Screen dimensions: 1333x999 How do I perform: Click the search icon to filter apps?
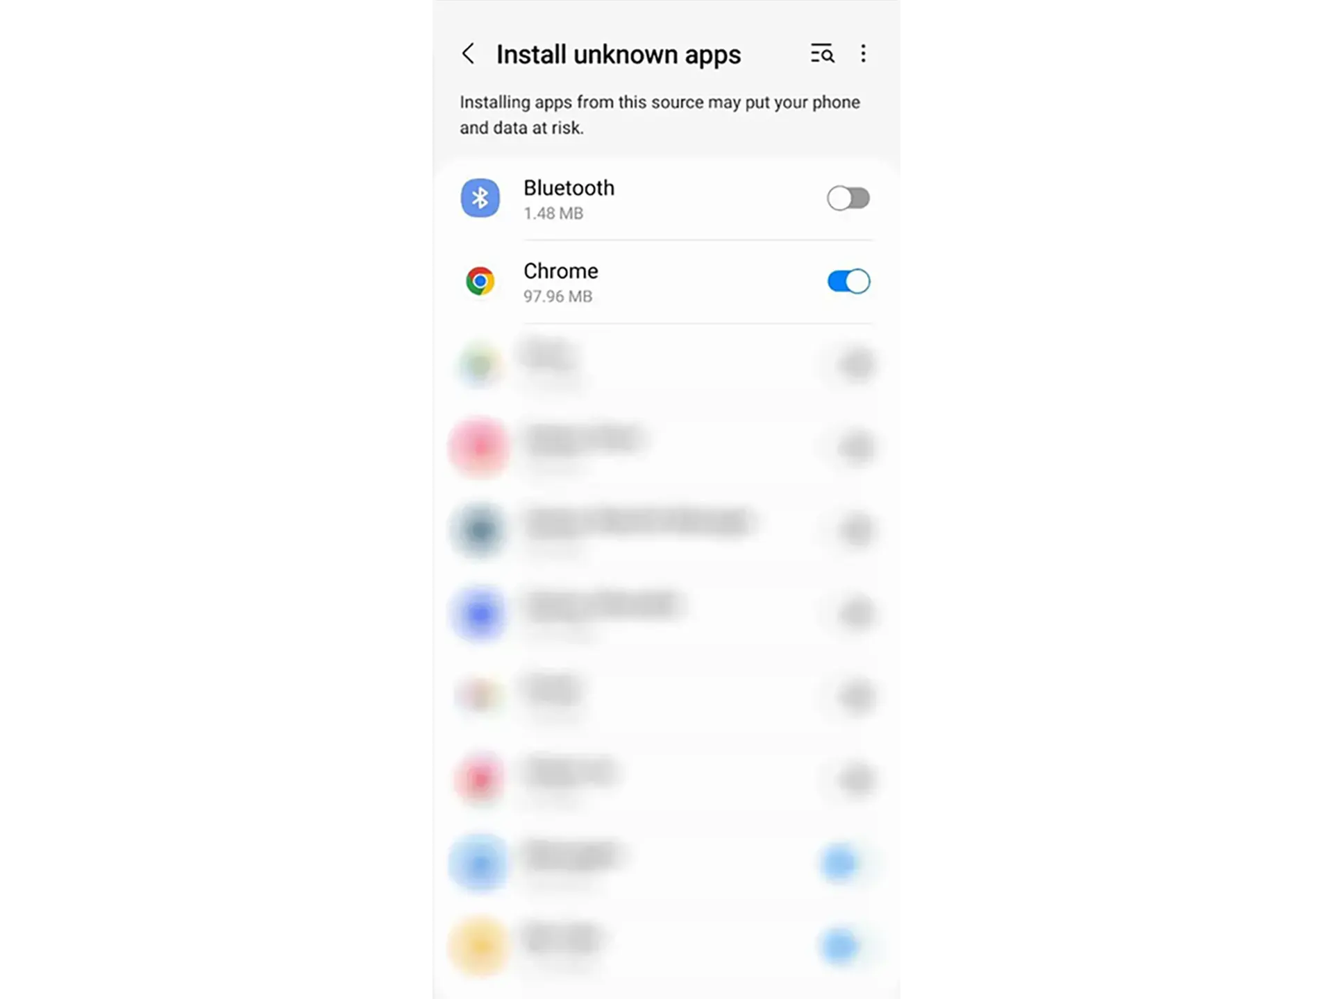point(822,53)
